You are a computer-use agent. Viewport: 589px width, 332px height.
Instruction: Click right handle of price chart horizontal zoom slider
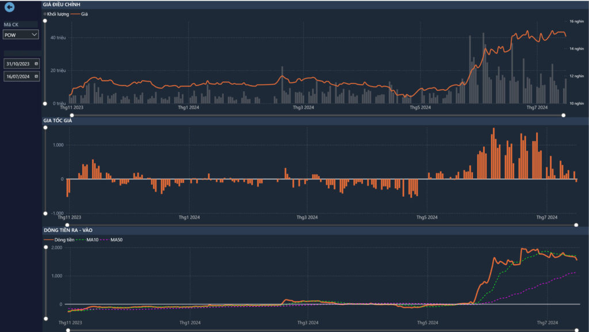pos(564,115)
